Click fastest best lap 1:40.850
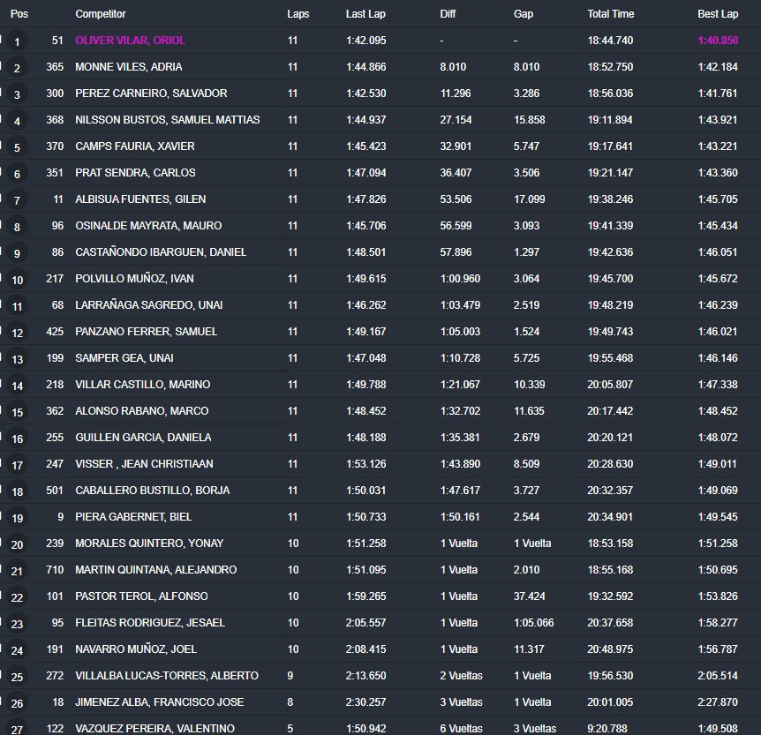The height and width of the screenshot is (735, 761). click(718, 41)
